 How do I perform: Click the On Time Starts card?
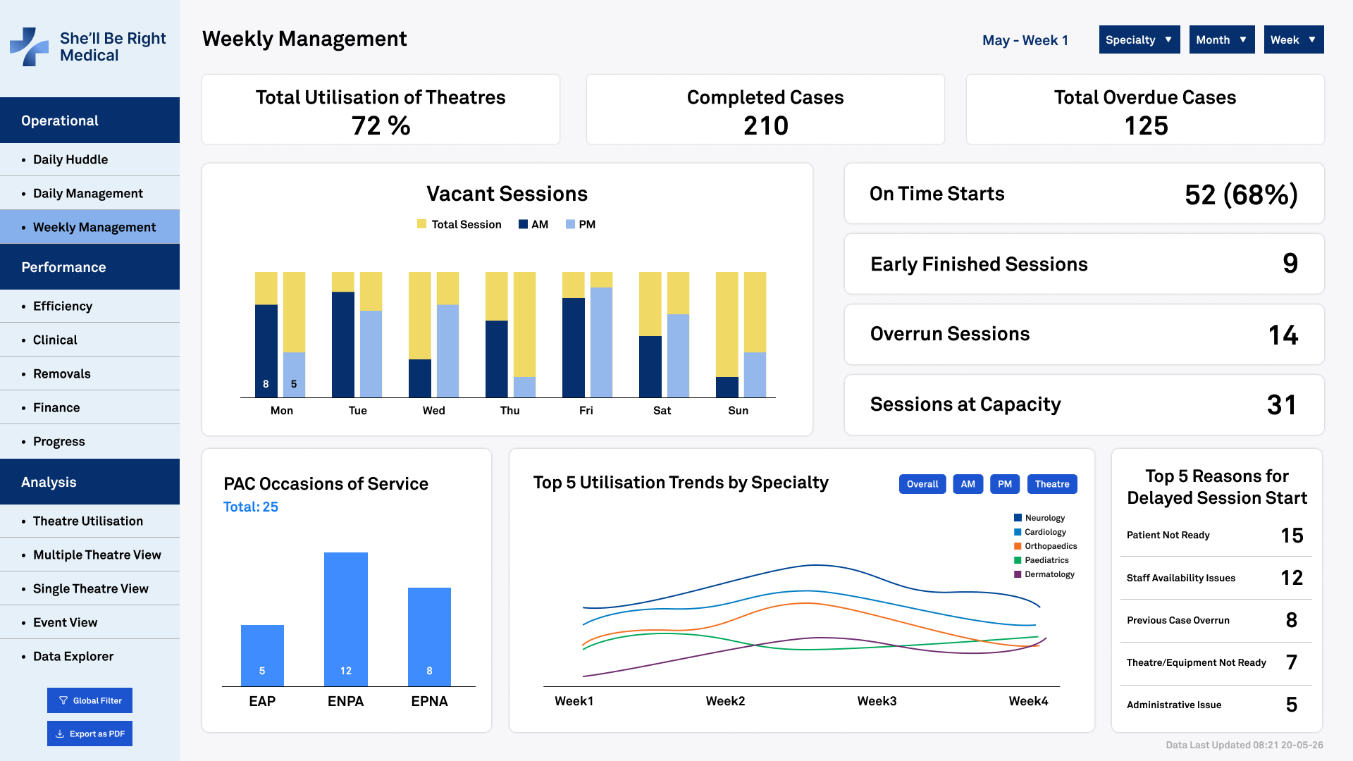1084,194
